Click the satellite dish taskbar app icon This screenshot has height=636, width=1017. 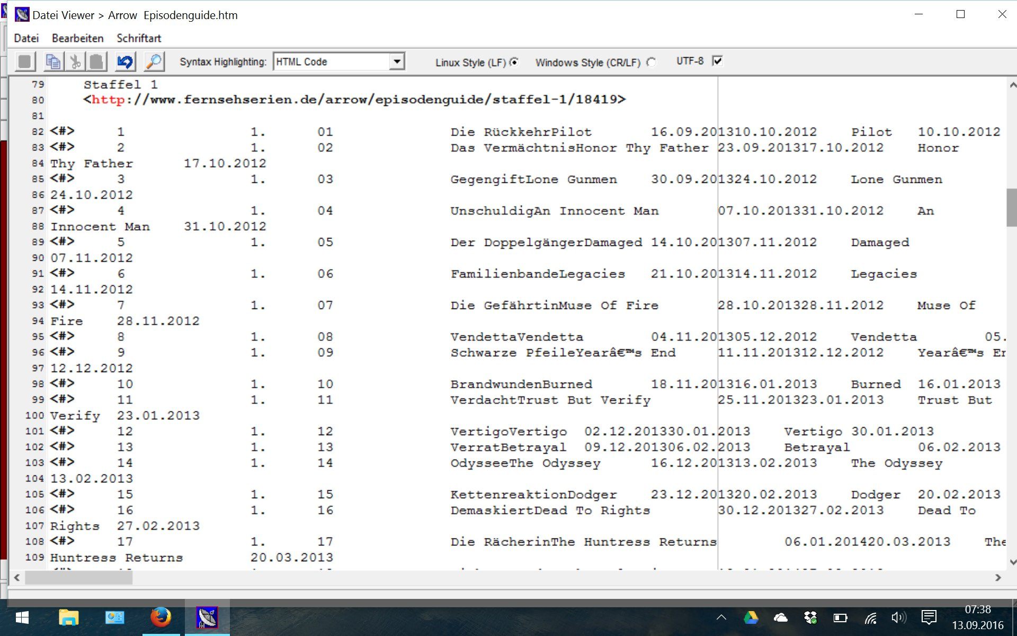click(207, 617)
